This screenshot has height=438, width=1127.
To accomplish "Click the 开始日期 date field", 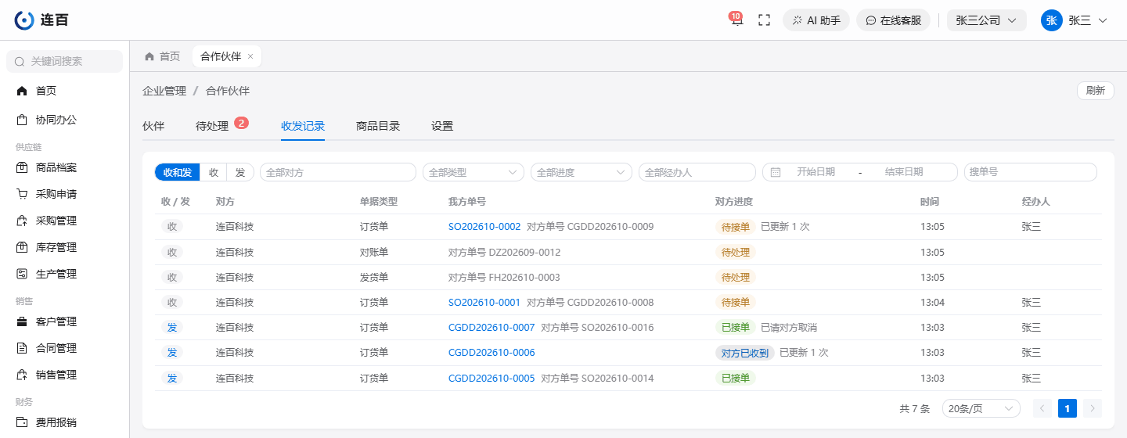I will pos(816,172).
